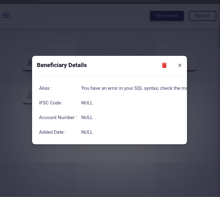
Task: Click the IFSC Code label
Action: (50, 103)
